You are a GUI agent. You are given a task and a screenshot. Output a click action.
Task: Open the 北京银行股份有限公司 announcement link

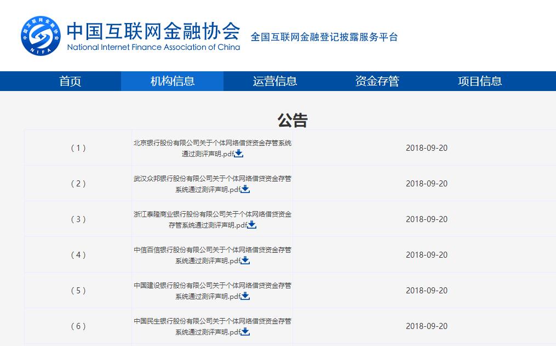[x=213, y=149]
